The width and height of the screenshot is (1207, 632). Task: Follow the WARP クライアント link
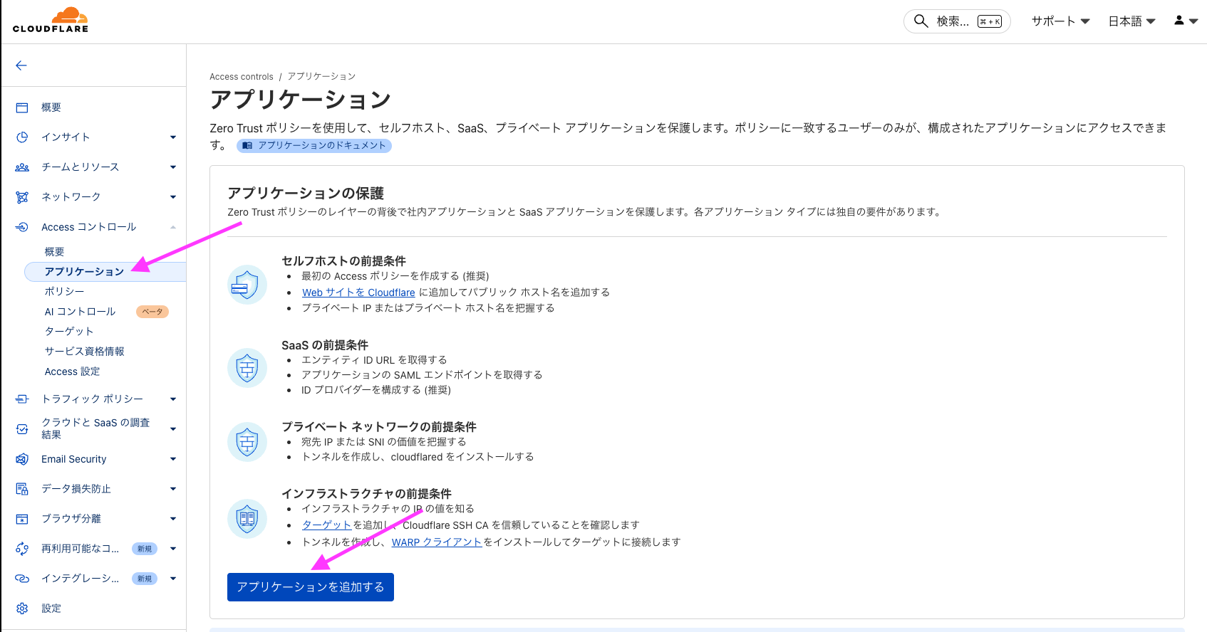(437, 542)
